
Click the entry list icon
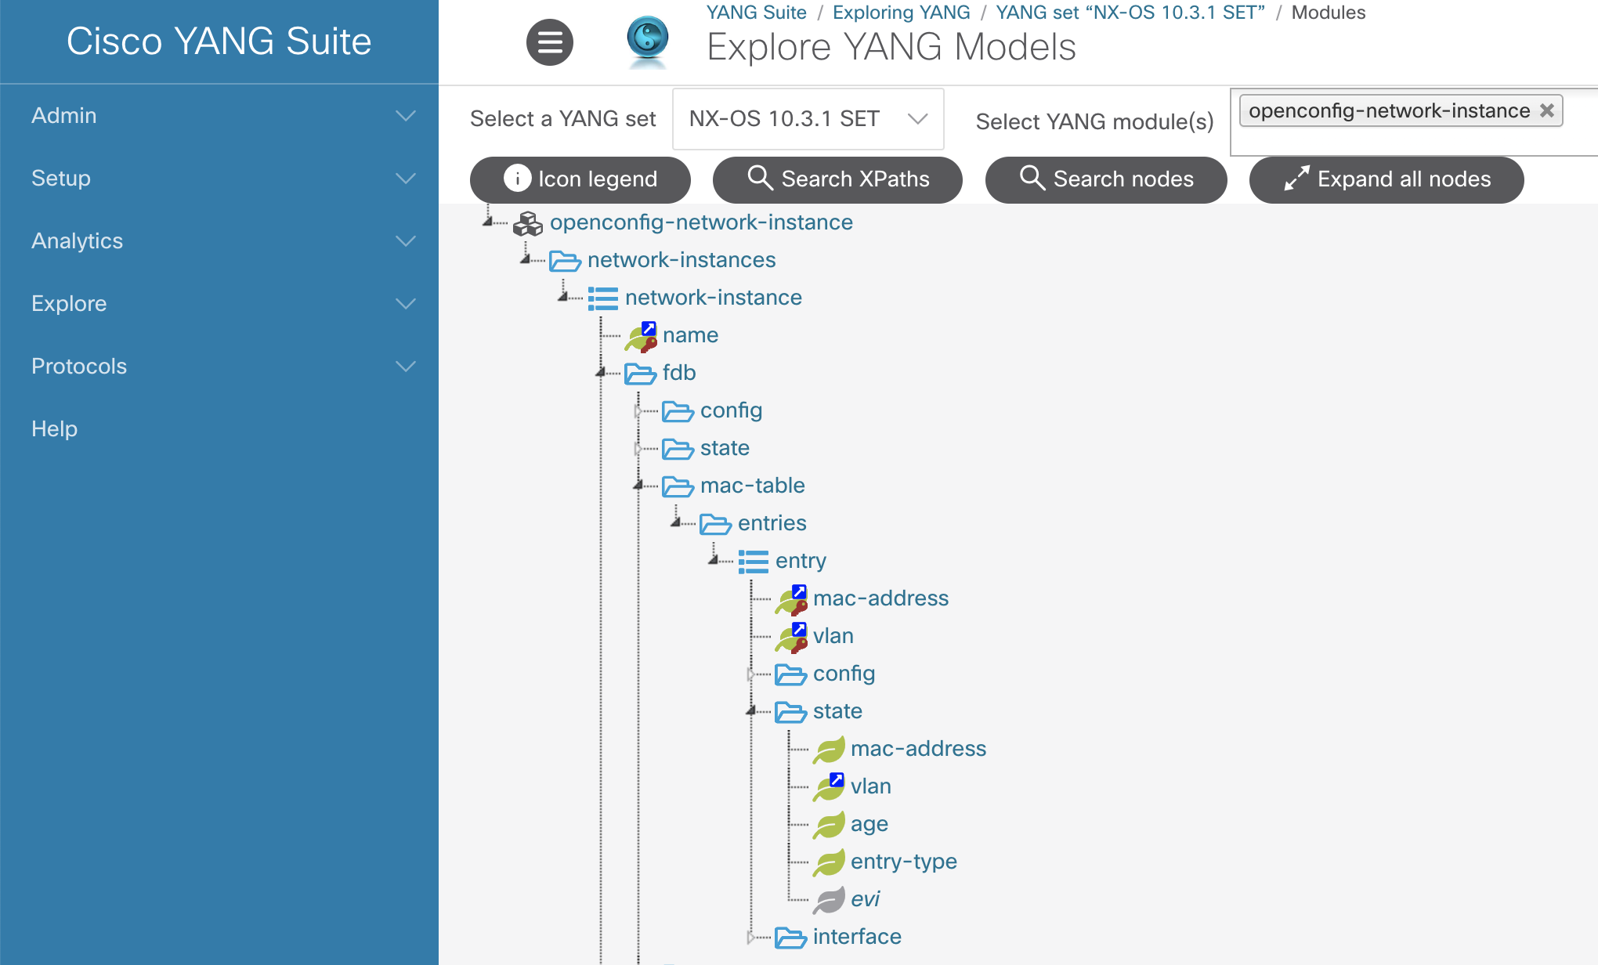point(753,562)
